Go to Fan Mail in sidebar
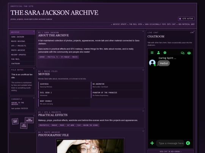 22,59
